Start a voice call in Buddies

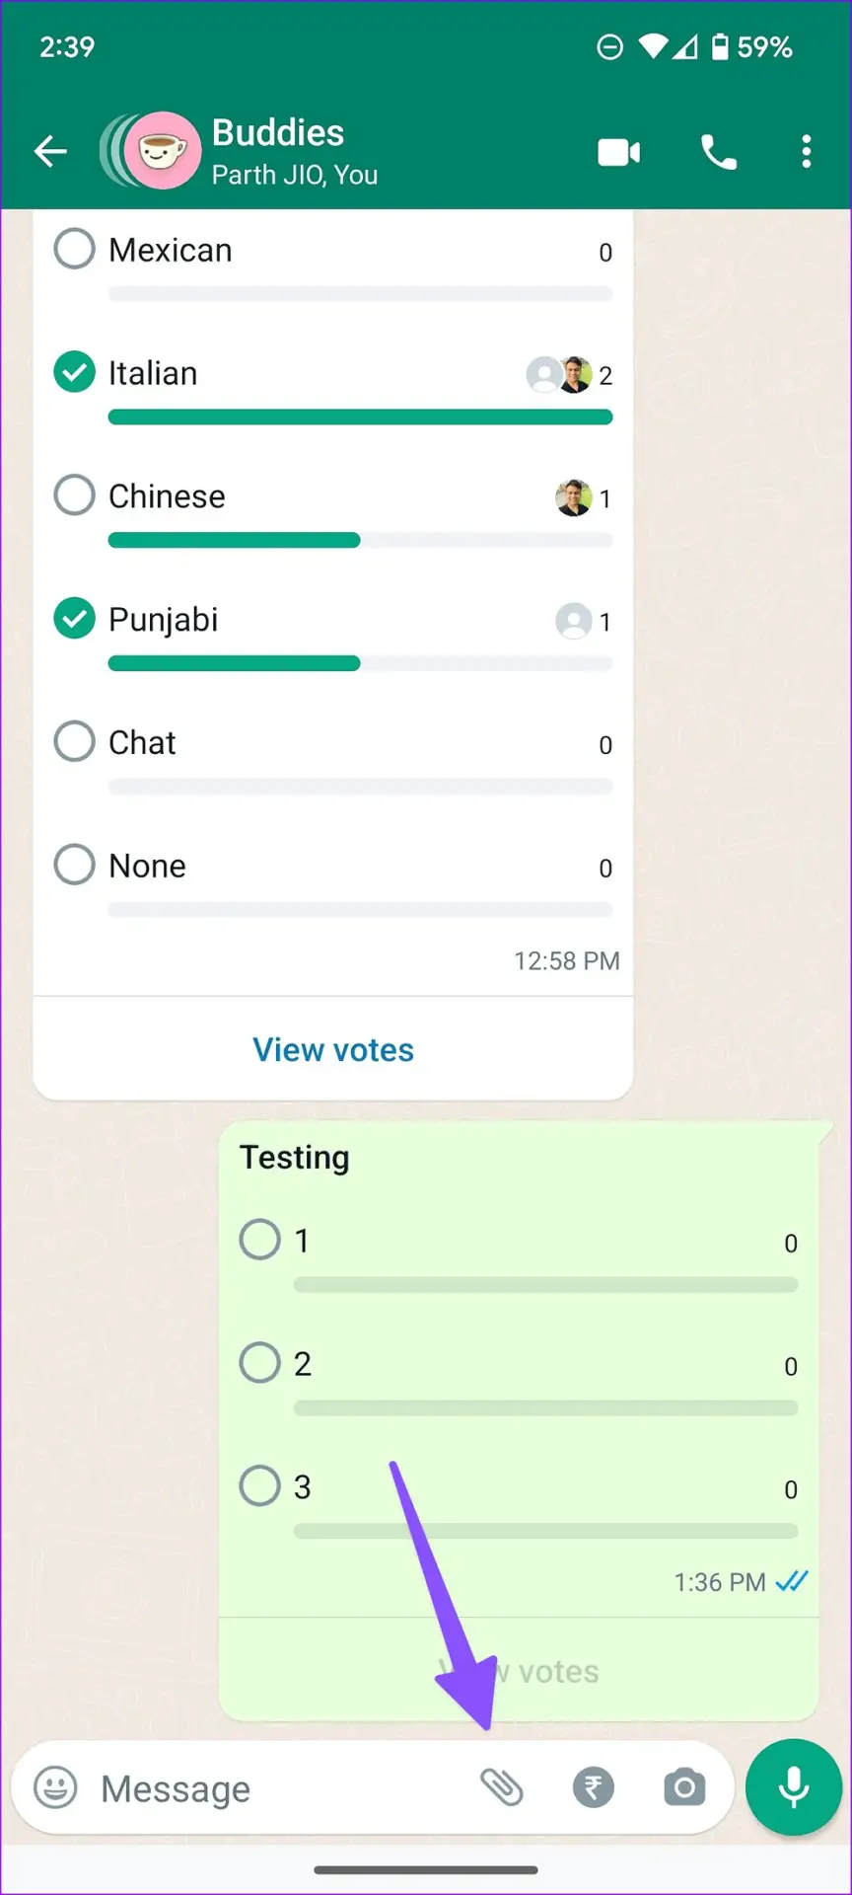coord(719,153)
